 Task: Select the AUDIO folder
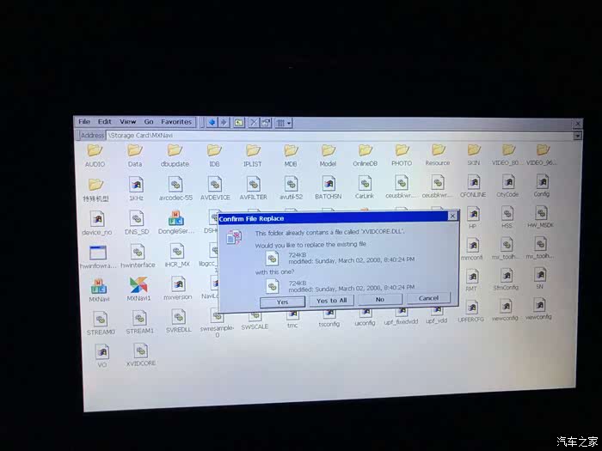click(x=95, y=151)
